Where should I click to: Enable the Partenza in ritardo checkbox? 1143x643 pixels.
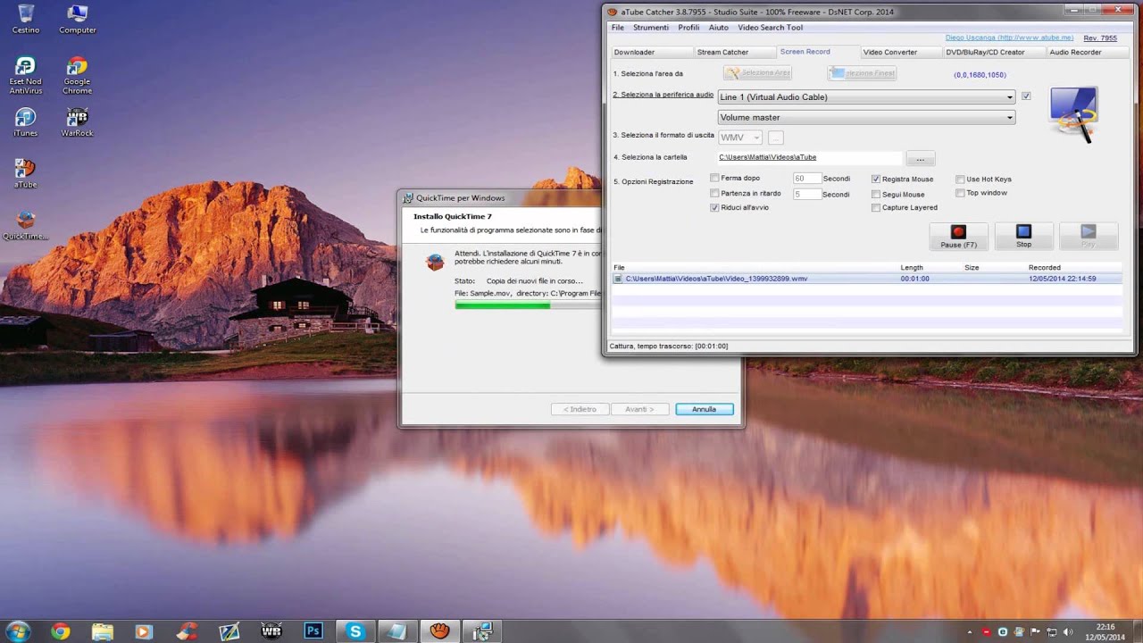point(714,193)
